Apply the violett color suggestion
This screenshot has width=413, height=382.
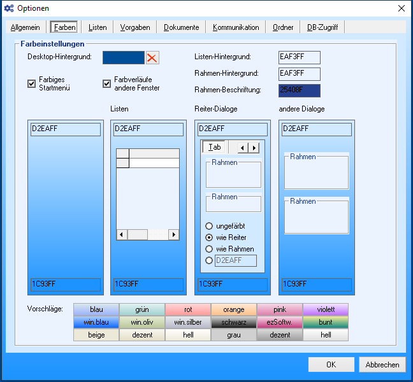click(x=326, y=309)
